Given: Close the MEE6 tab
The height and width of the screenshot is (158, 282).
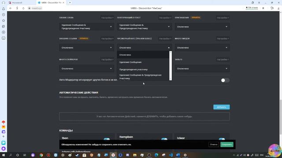Looking at the screenshot, I should (63, 3).
